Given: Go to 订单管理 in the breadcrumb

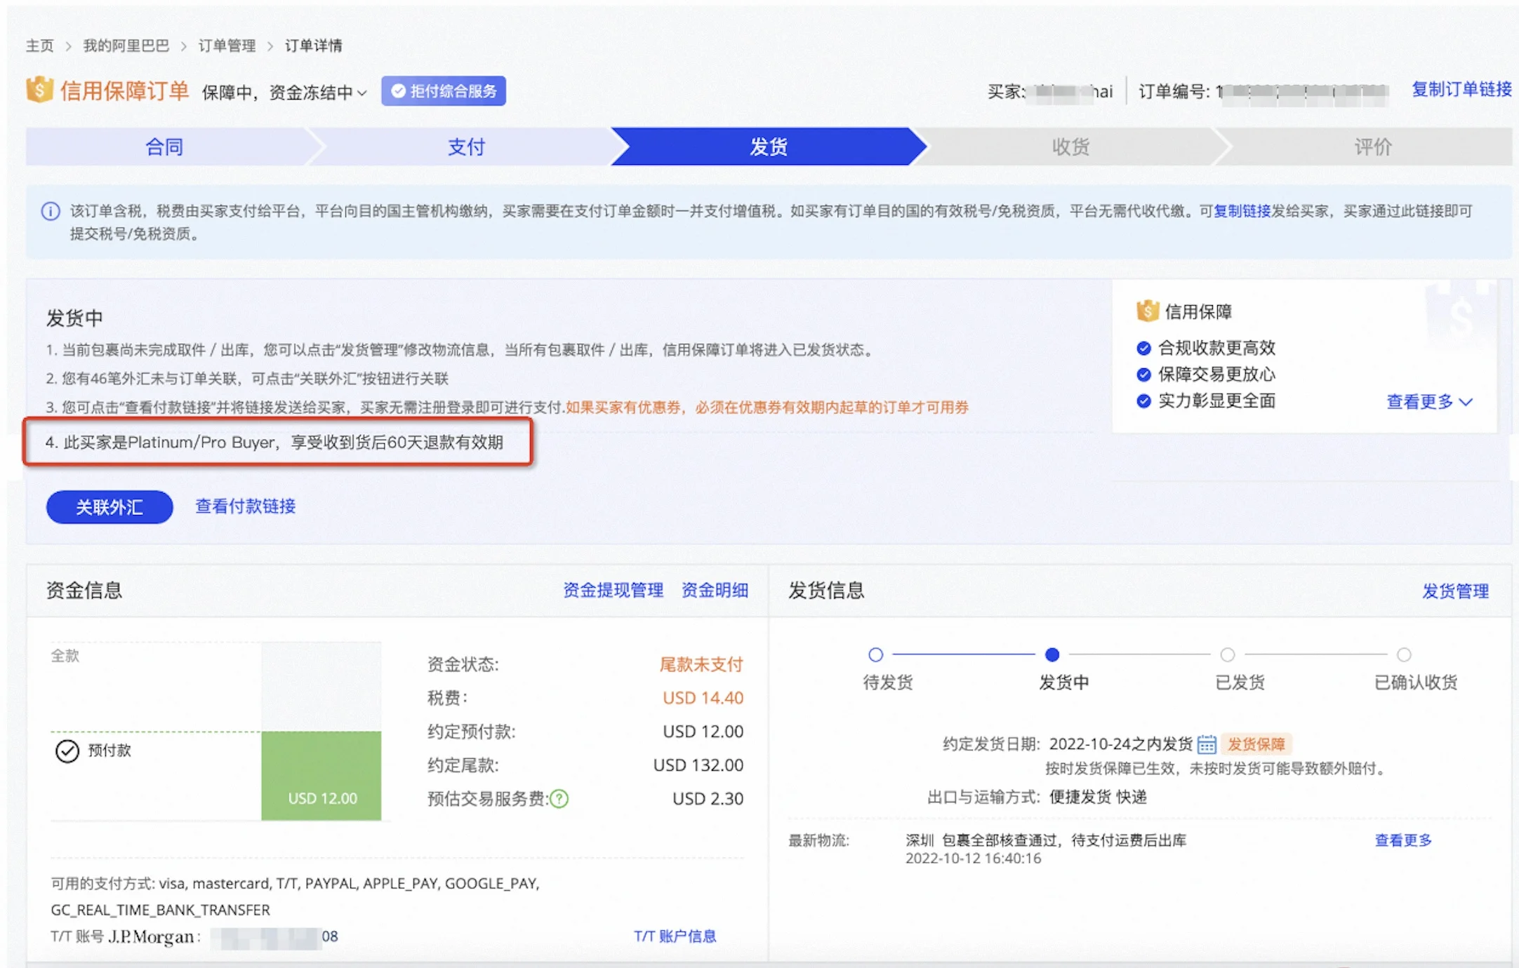Looking at the screenshot, I should [x=227, y=46].
